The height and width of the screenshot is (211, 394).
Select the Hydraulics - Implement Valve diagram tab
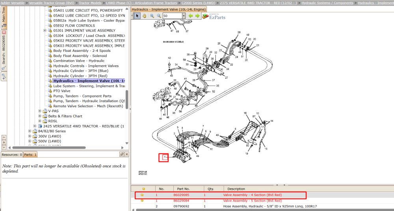169,9
